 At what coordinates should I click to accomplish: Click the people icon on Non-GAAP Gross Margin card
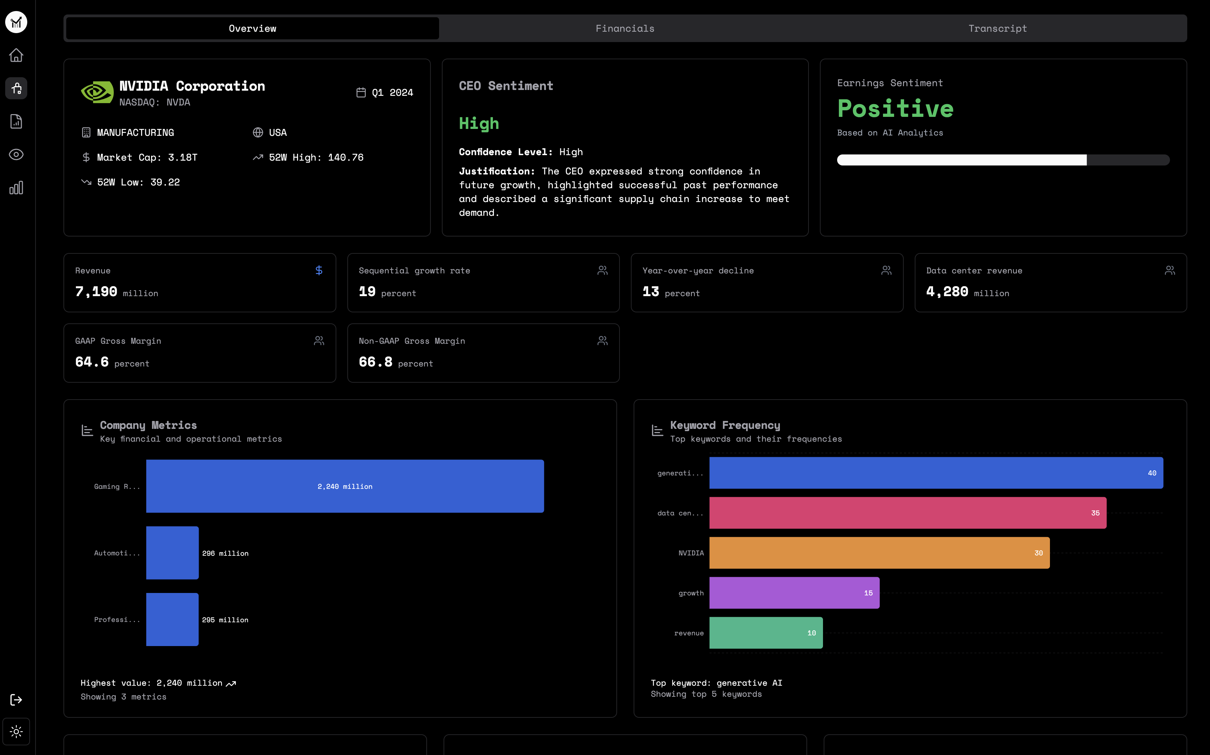click(603, 341)
